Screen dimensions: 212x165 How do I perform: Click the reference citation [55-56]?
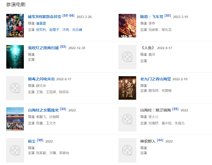pyautogui.click(x=68, y=16)
